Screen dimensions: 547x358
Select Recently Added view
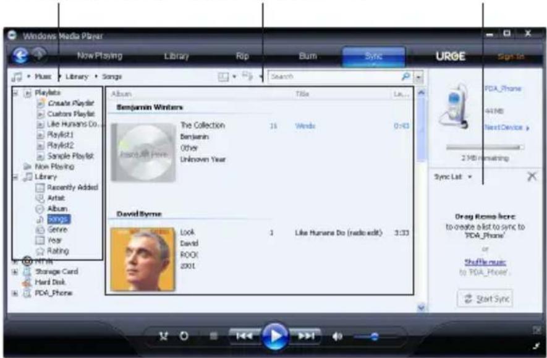(x=72, y=187)
